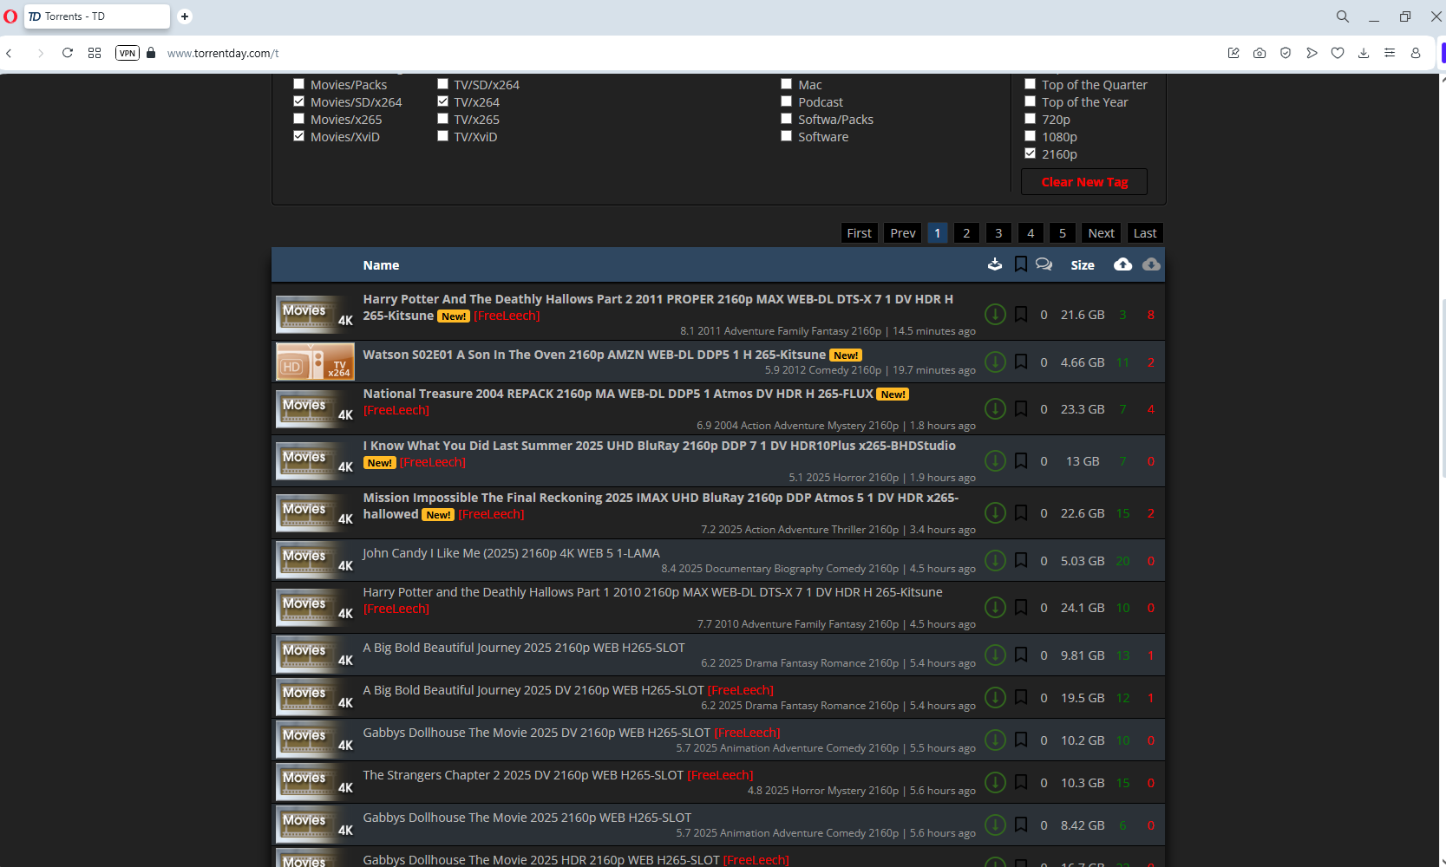Sort the torrent list by Size
1446x867 pixels.
coord(1083,265)
